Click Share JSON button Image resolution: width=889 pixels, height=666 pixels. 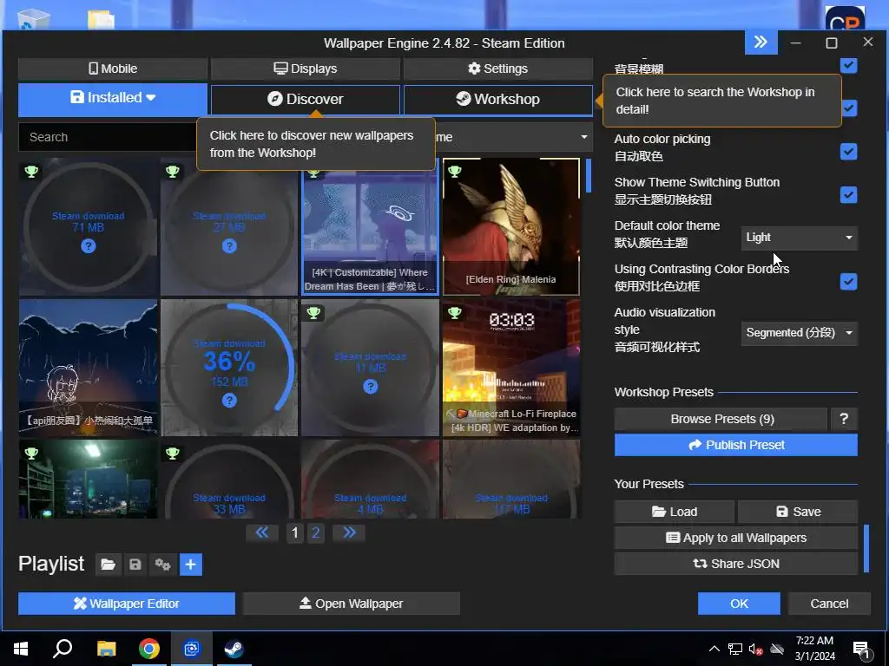[x=736, y=564]
